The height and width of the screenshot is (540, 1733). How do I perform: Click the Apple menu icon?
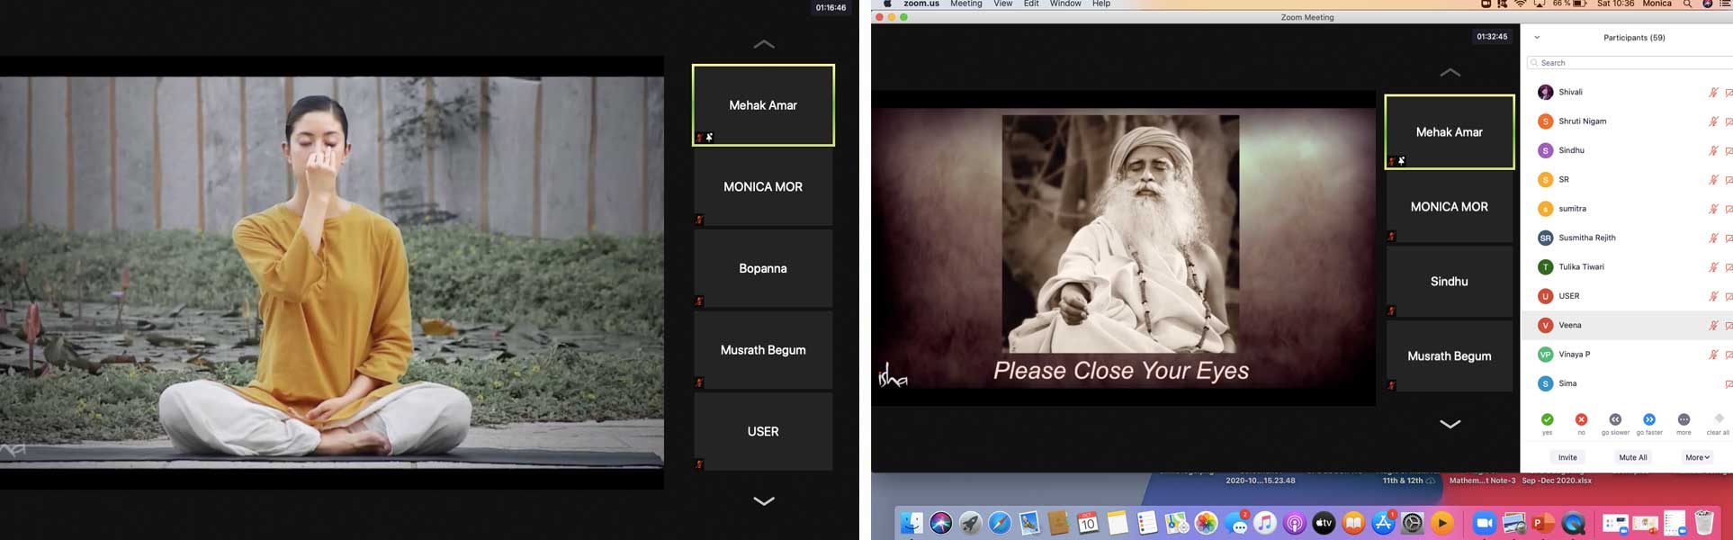pyautogui.click(x=887, y=4)
